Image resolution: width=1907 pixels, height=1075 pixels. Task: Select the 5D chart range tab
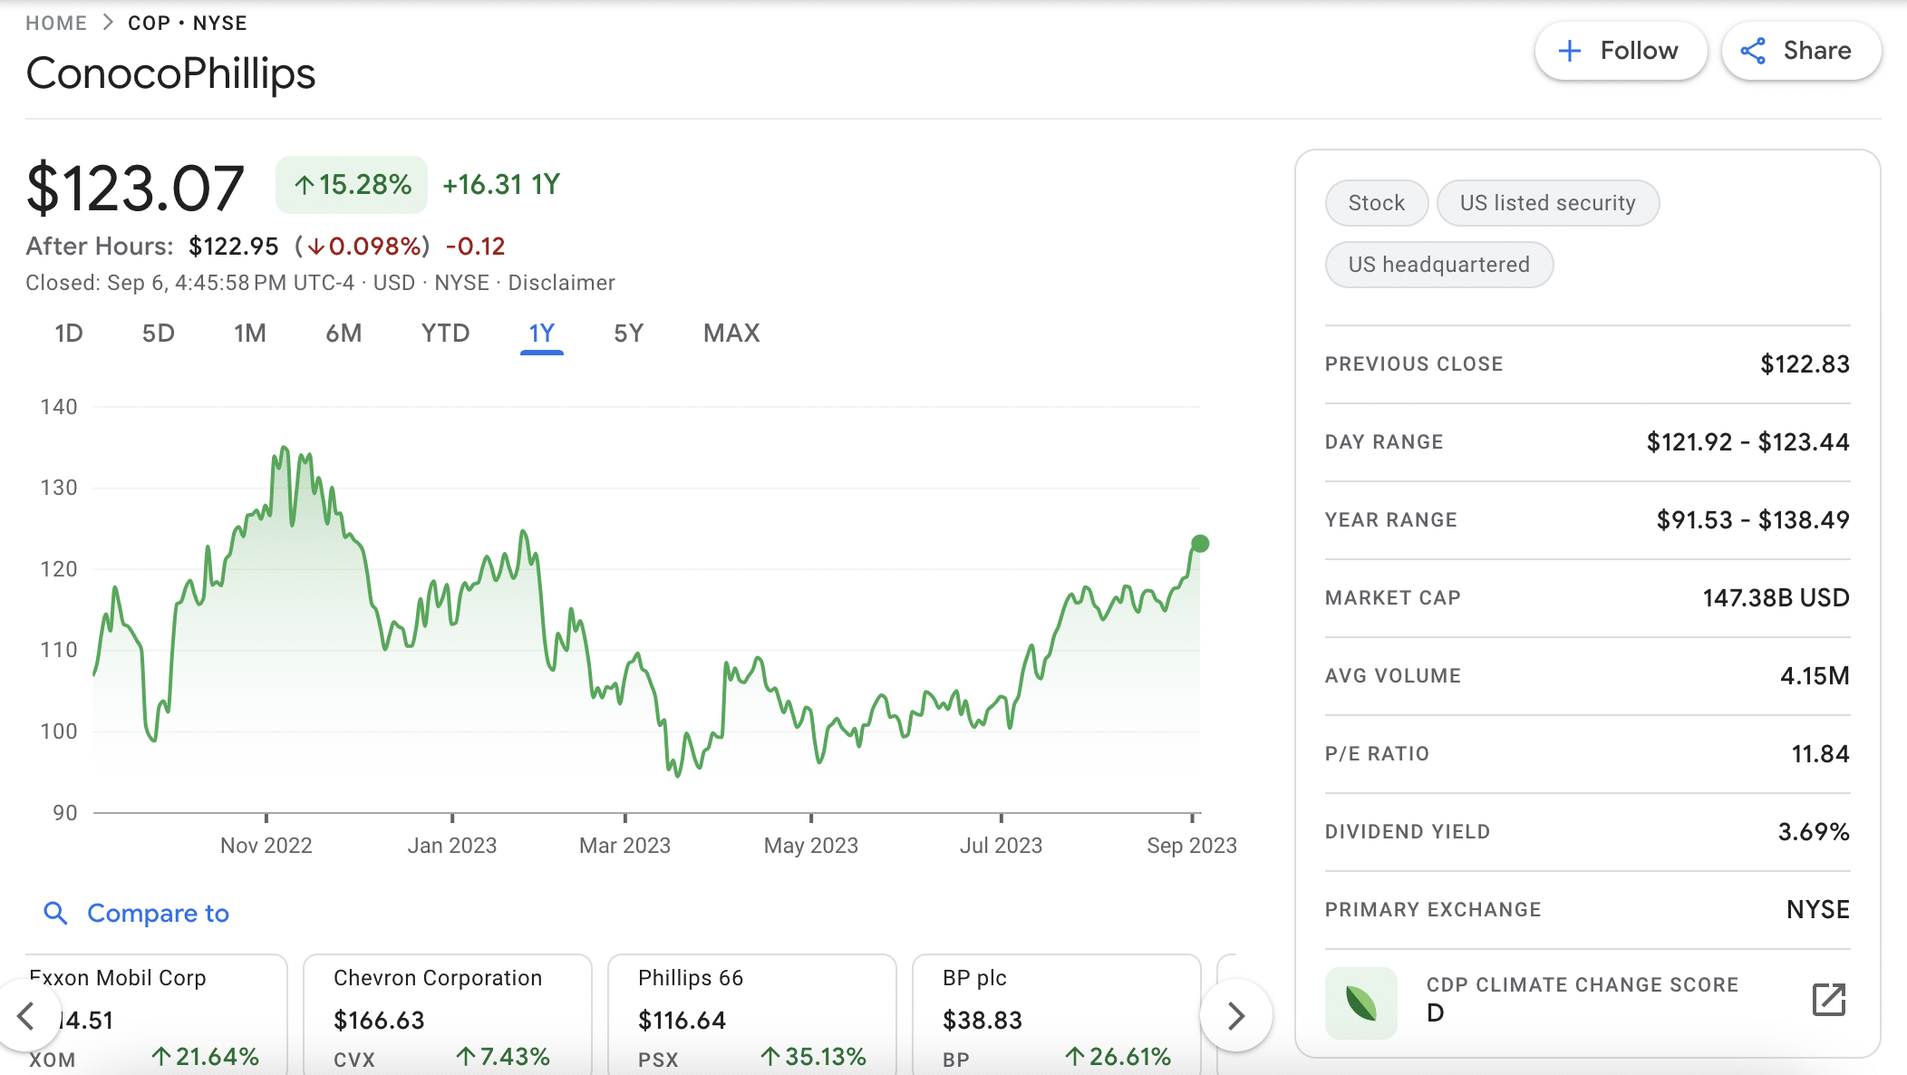pos(159,334)
